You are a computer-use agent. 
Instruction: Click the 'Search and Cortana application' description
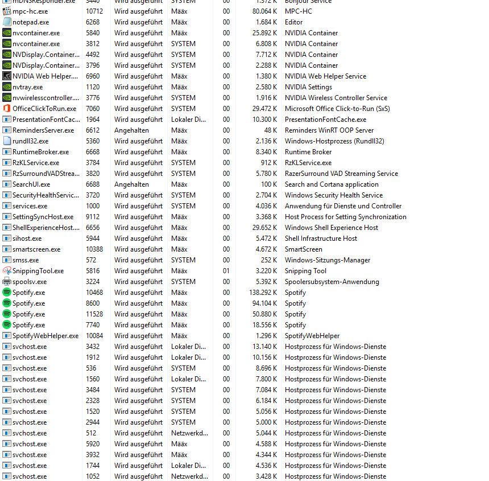point(331,184)
